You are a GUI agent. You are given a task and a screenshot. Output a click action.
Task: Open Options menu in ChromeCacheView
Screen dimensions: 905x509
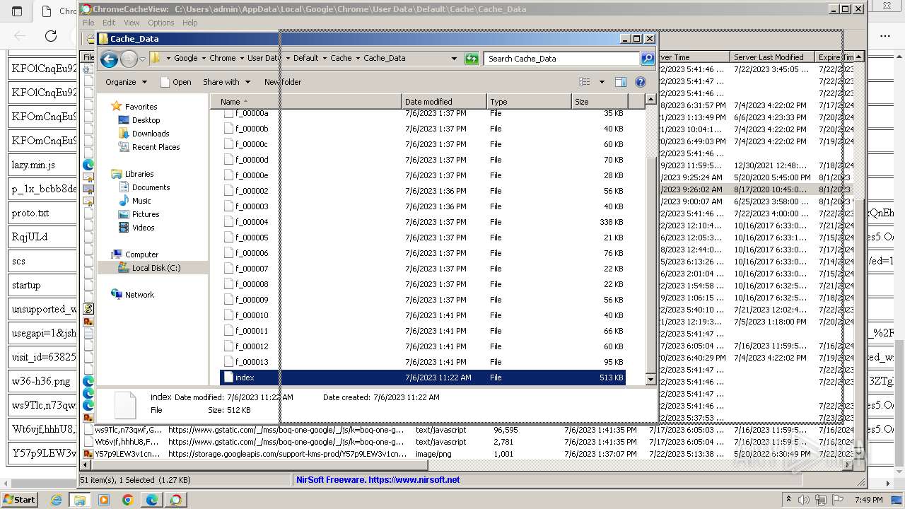coord(161,23)
